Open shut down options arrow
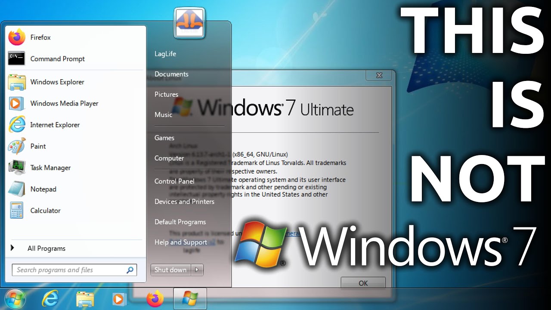Viewport: 551px width, 310px height. pyautogui.click(x=197, y=270)
